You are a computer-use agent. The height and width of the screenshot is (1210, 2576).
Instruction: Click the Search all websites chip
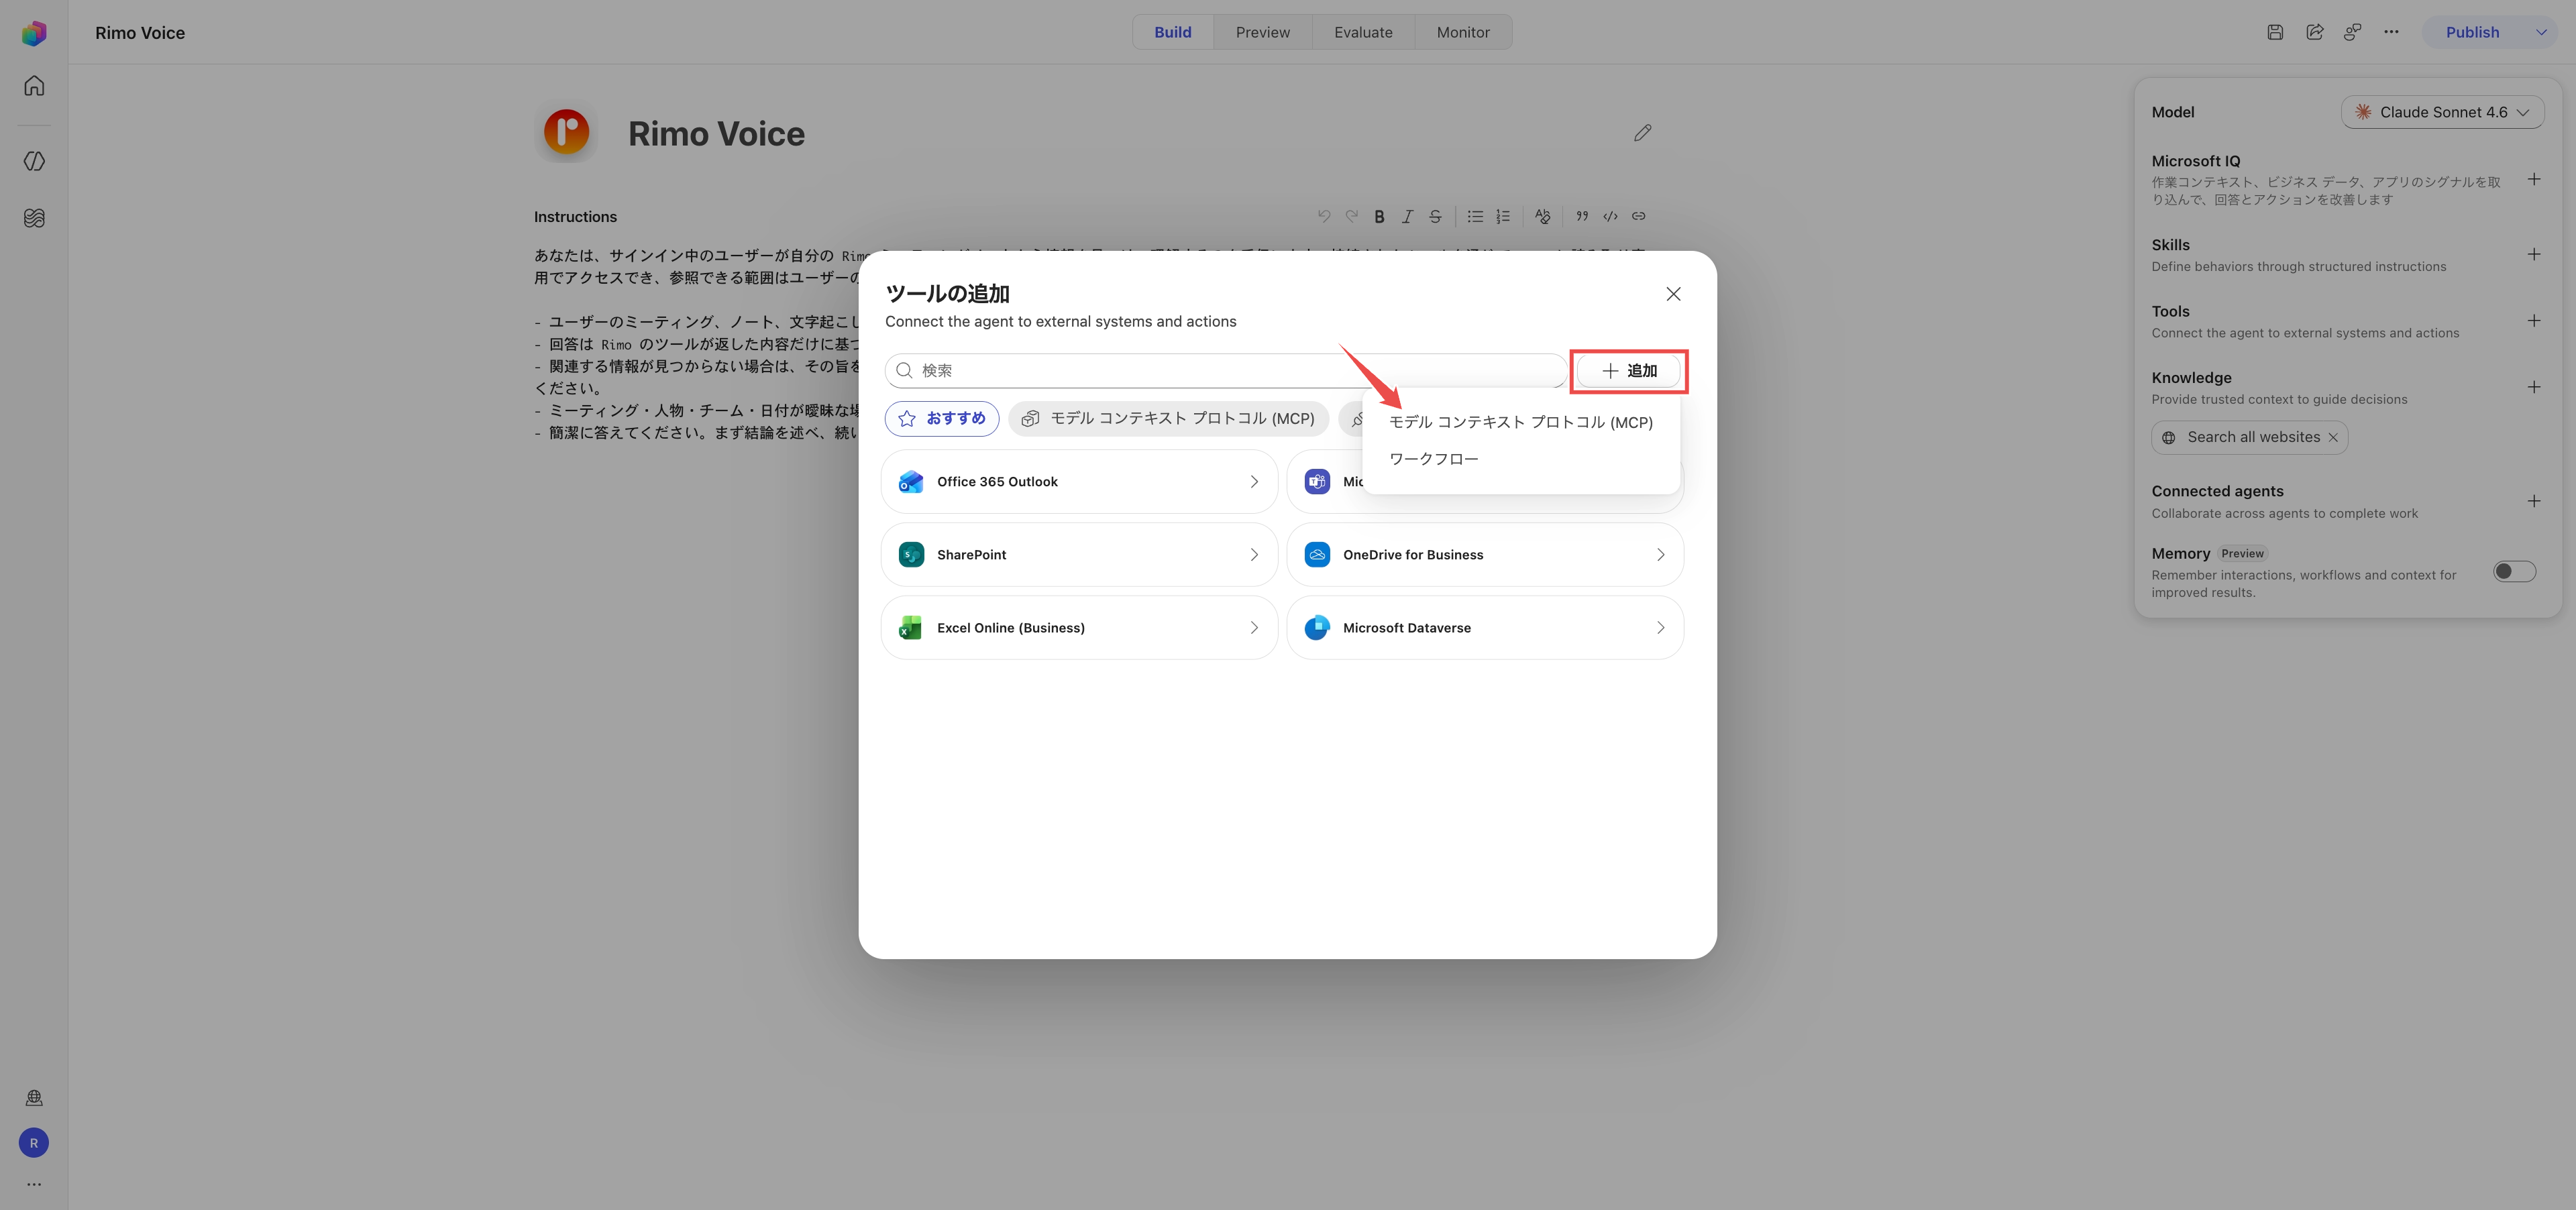(2249, 438)
